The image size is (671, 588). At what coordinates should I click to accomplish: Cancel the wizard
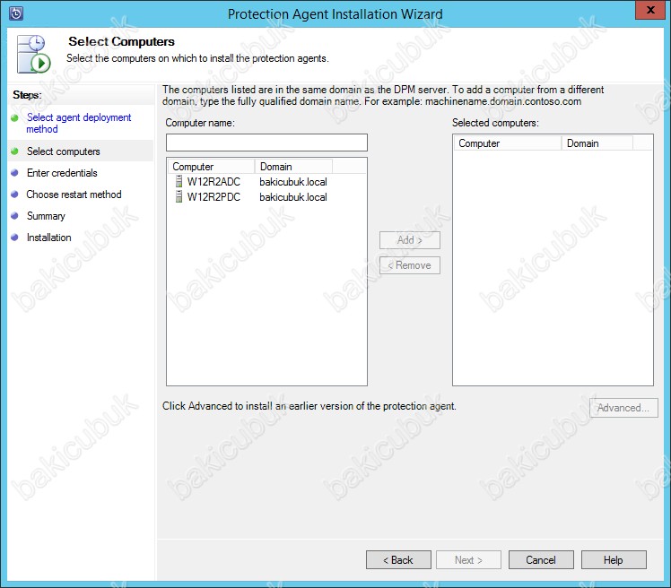541,560
